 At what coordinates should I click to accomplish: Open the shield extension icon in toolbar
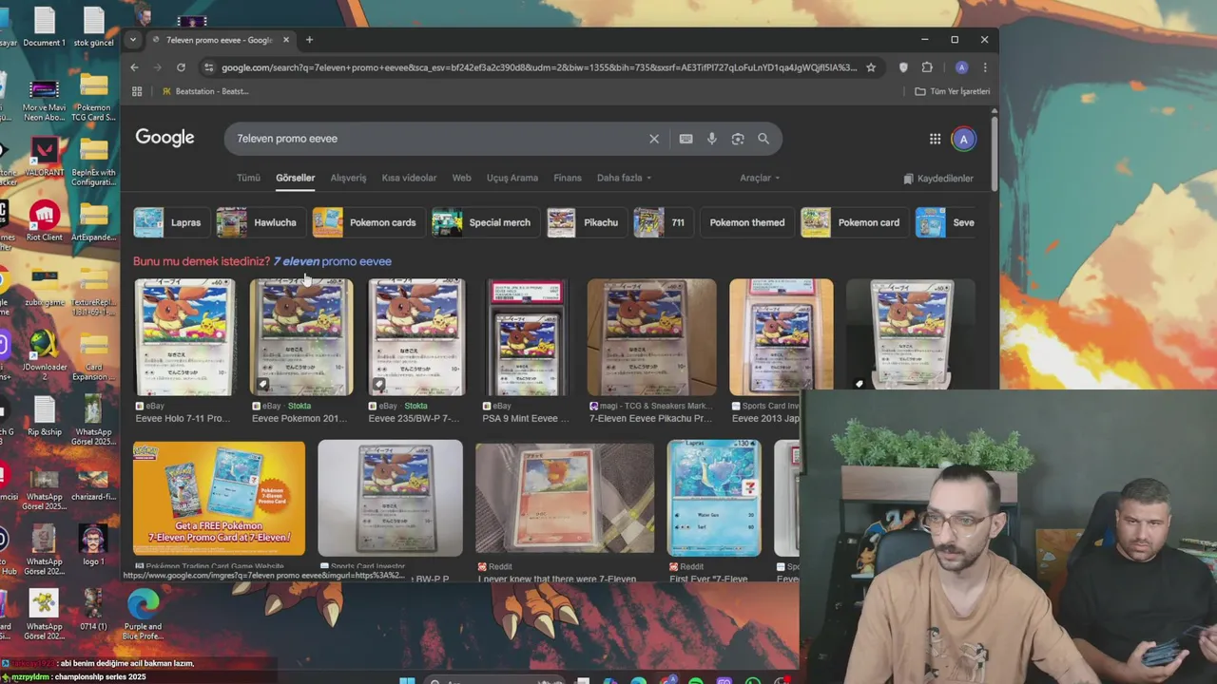tap(903, 67)
